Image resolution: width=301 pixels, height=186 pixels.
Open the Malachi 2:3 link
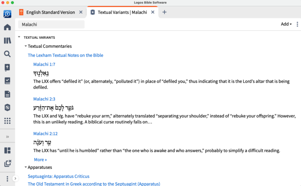click(44, 99)
